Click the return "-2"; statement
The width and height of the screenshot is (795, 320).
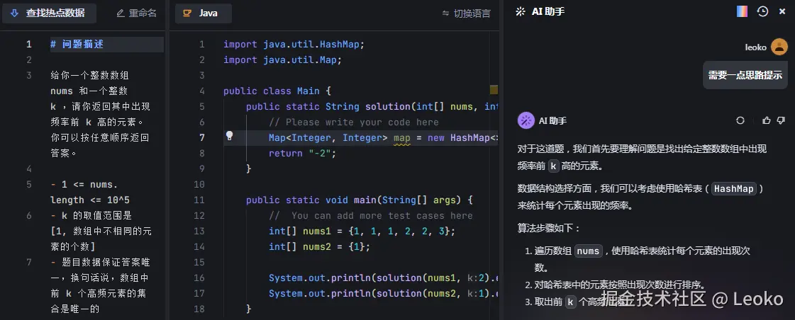(x=303, y=154)
